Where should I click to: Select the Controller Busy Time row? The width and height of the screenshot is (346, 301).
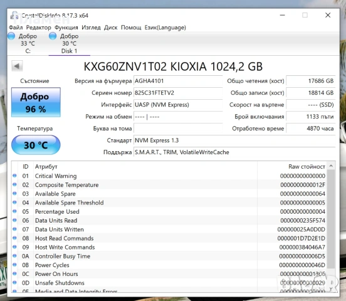(169, 256)
